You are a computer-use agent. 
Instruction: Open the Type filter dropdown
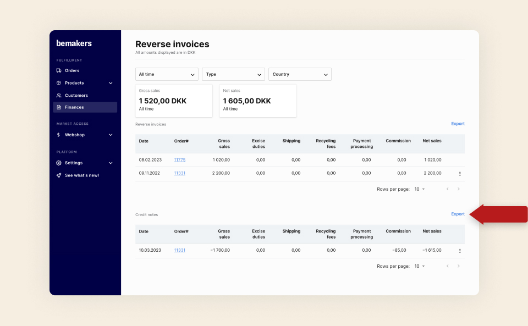click(x=233, y=74)
